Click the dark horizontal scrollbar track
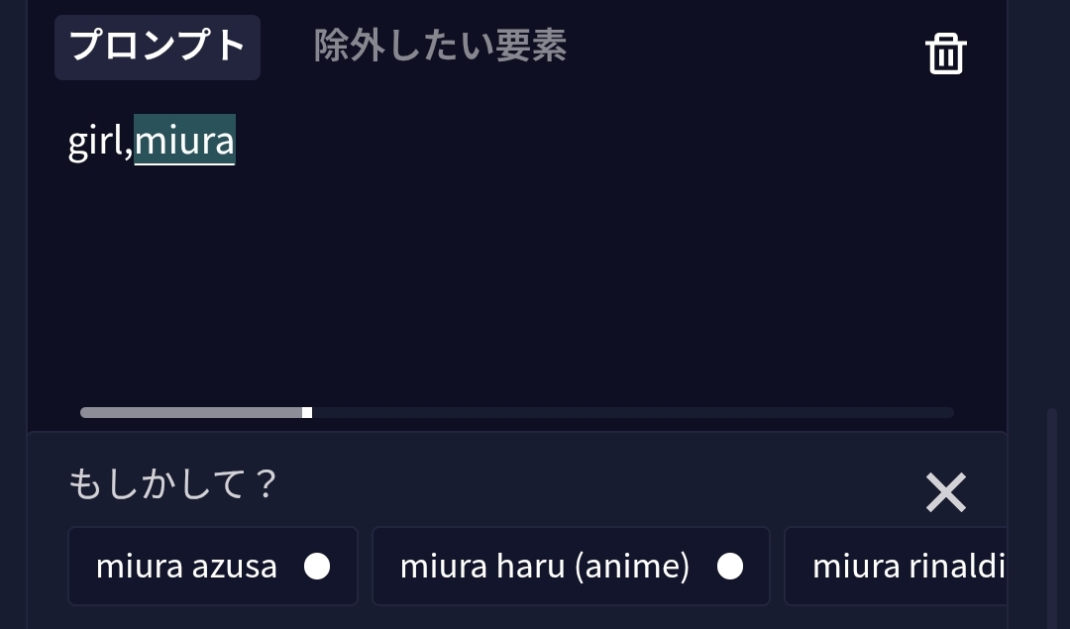This screenshot has height=629, width=1070. coord(634,412)
